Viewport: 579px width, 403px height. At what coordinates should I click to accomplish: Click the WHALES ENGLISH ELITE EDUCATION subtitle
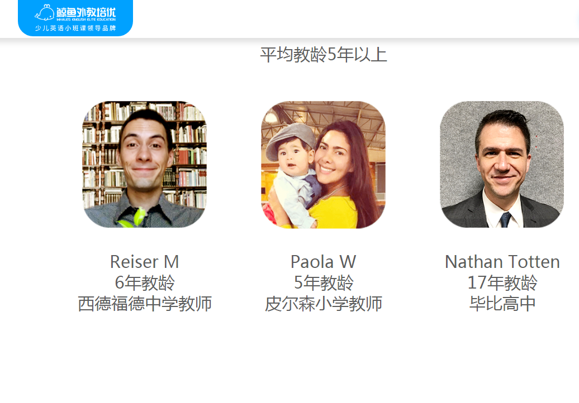point(86,19)
